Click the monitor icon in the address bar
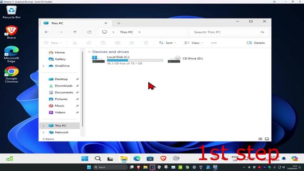304x171 pixels. coord(104,32)
